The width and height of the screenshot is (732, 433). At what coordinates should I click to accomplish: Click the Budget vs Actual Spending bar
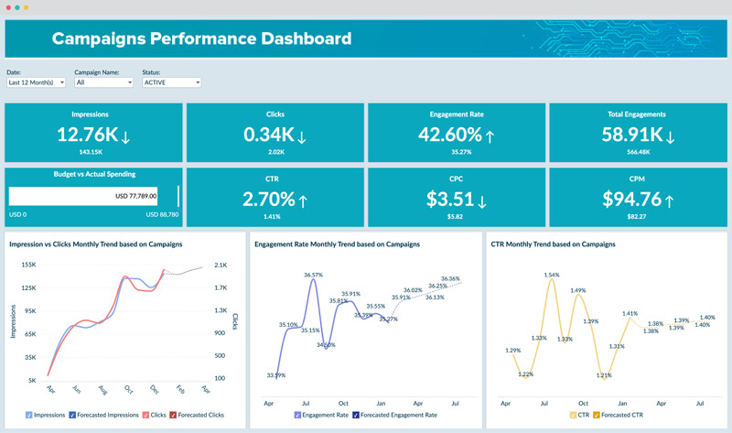tap(83, 196)
